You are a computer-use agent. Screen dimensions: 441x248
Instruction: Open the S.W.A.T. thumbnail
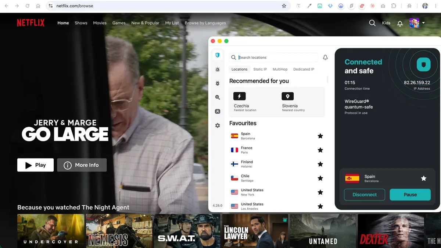(x=187, y=231)
